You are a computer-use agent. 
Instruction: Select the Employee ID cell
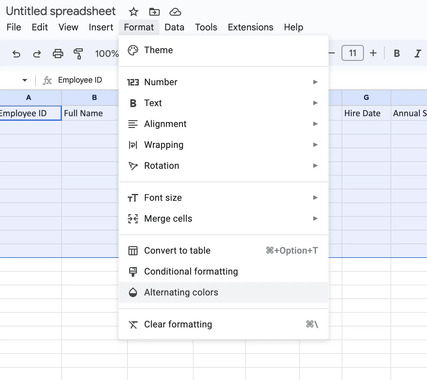point(30,113)
